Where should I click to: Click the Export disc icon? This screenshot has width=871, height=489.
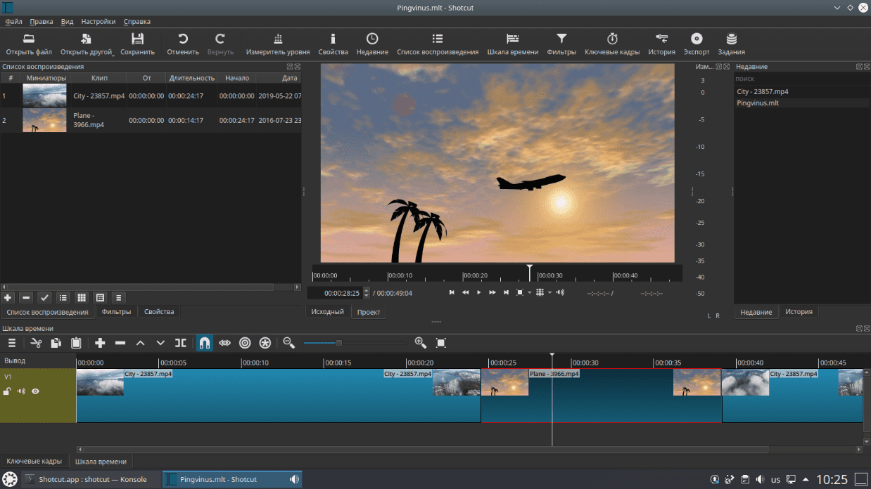coord(697,44)
